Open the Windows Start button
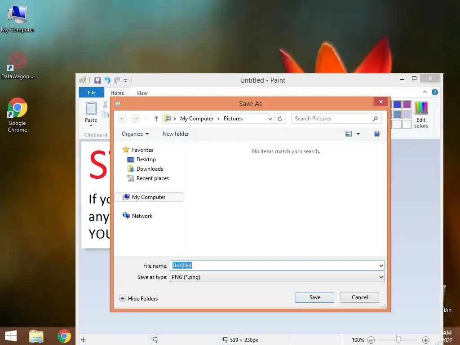The height and width of the screenshot is (345, 460). pyautogui.click(x=11, y=336)
